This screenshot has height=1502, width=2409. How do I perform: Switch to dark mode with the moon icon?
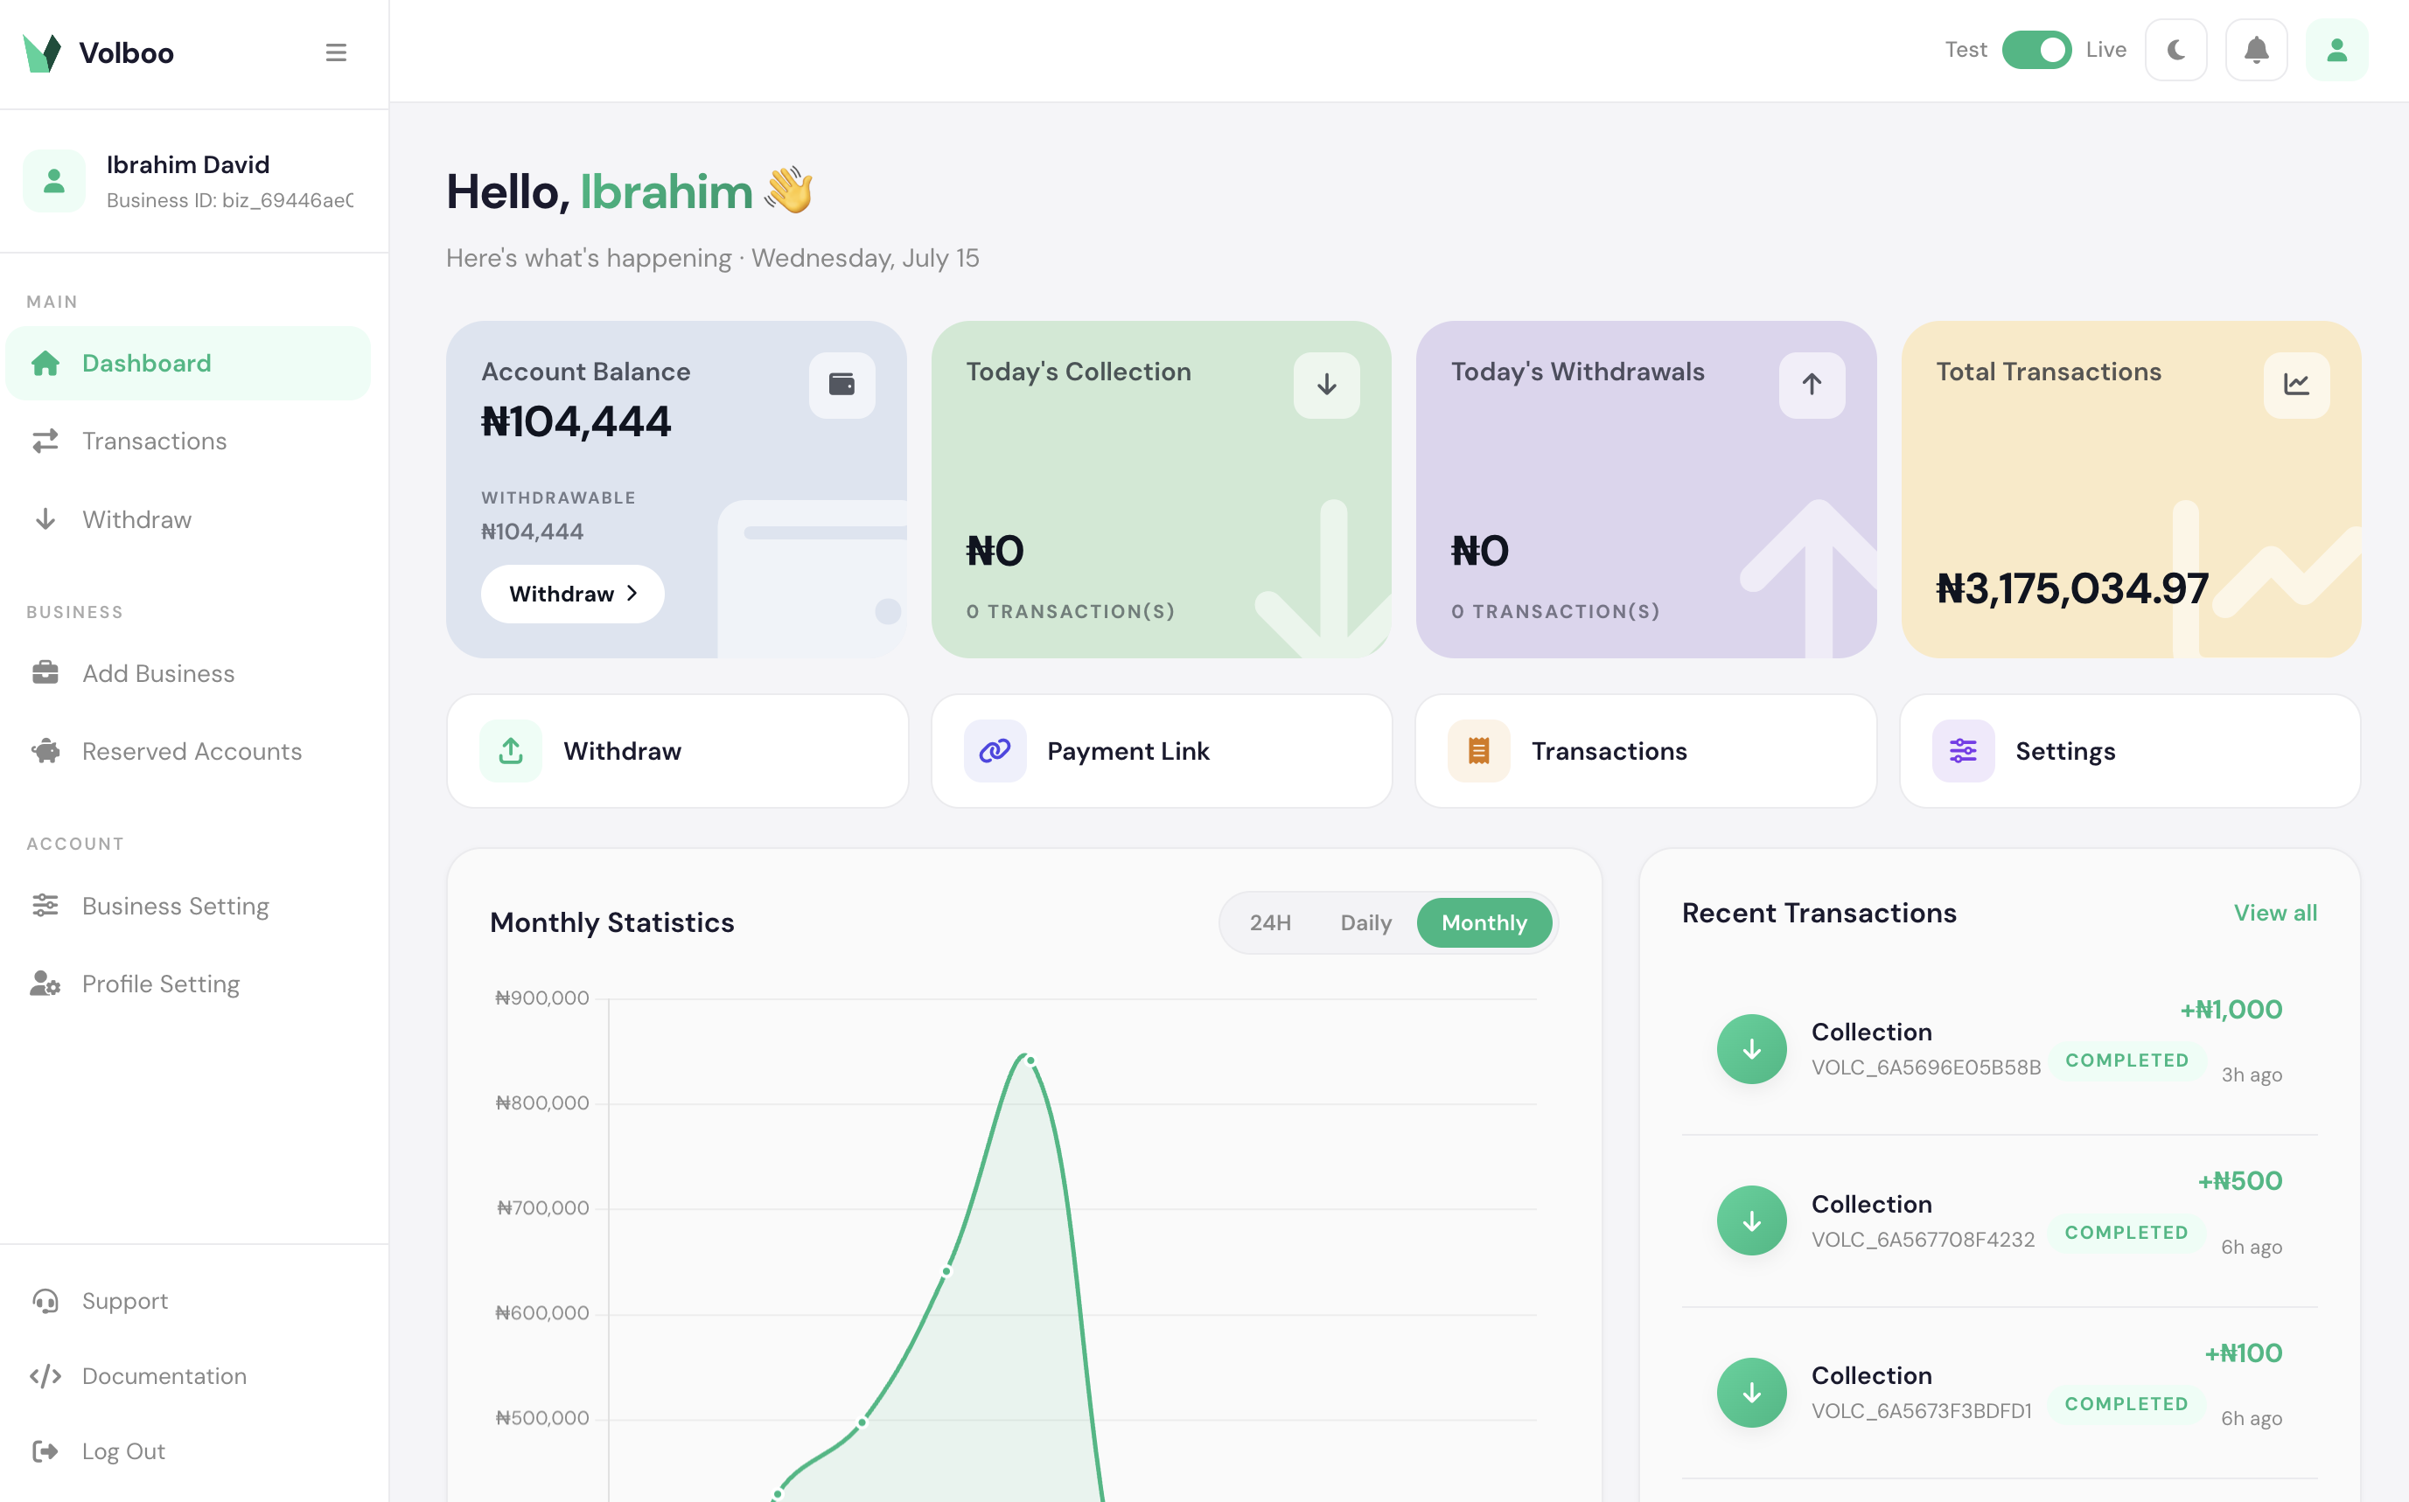coord(2175,50)
